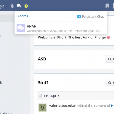Open the Rooms link
114x114 pixels.
[x=23, y=16]
